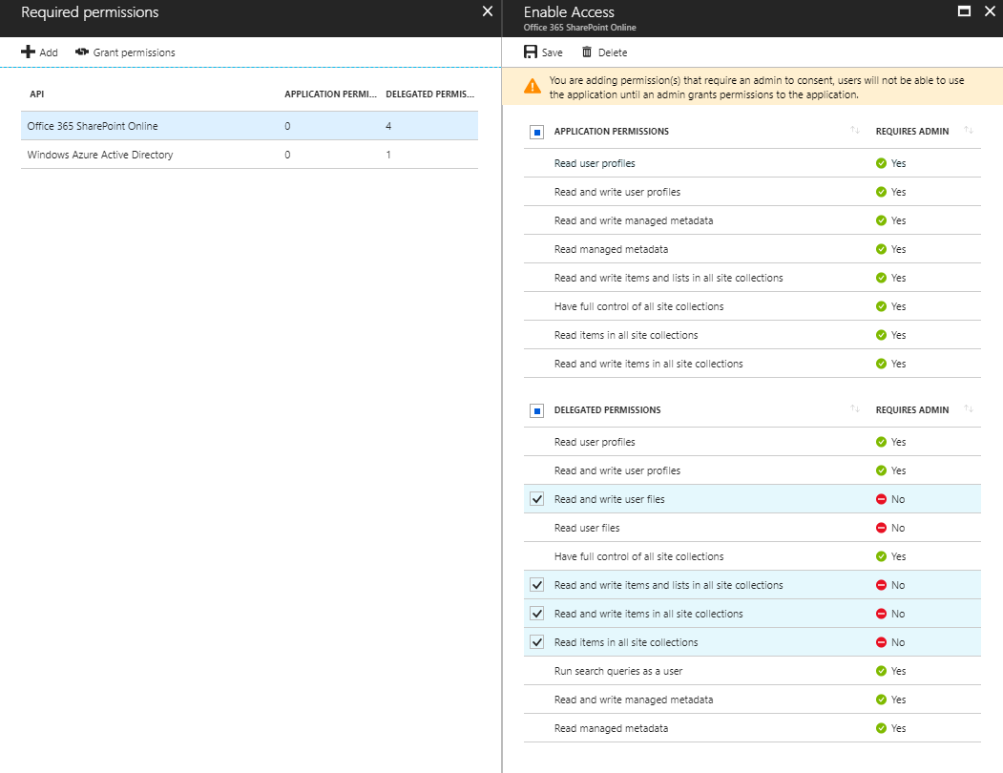
Task: Toggle the Delegated Permissions select-all checkbox
Action: tap(536, 410)
